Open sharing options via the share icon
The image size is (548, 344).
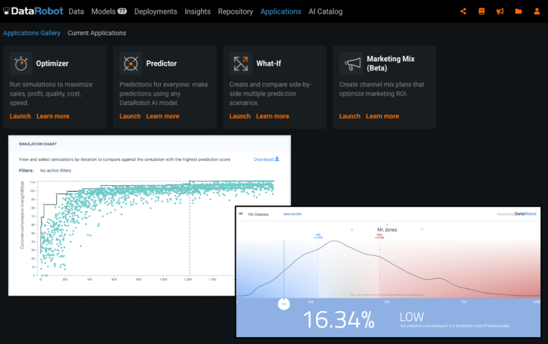click(x=463, y=11)
